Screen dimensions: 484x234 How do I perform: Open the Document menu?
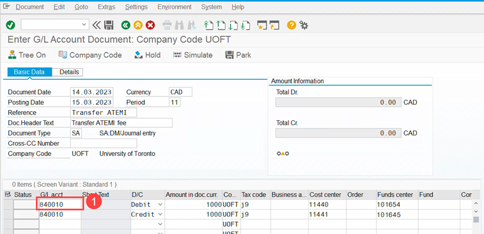(x=29, y=7)
